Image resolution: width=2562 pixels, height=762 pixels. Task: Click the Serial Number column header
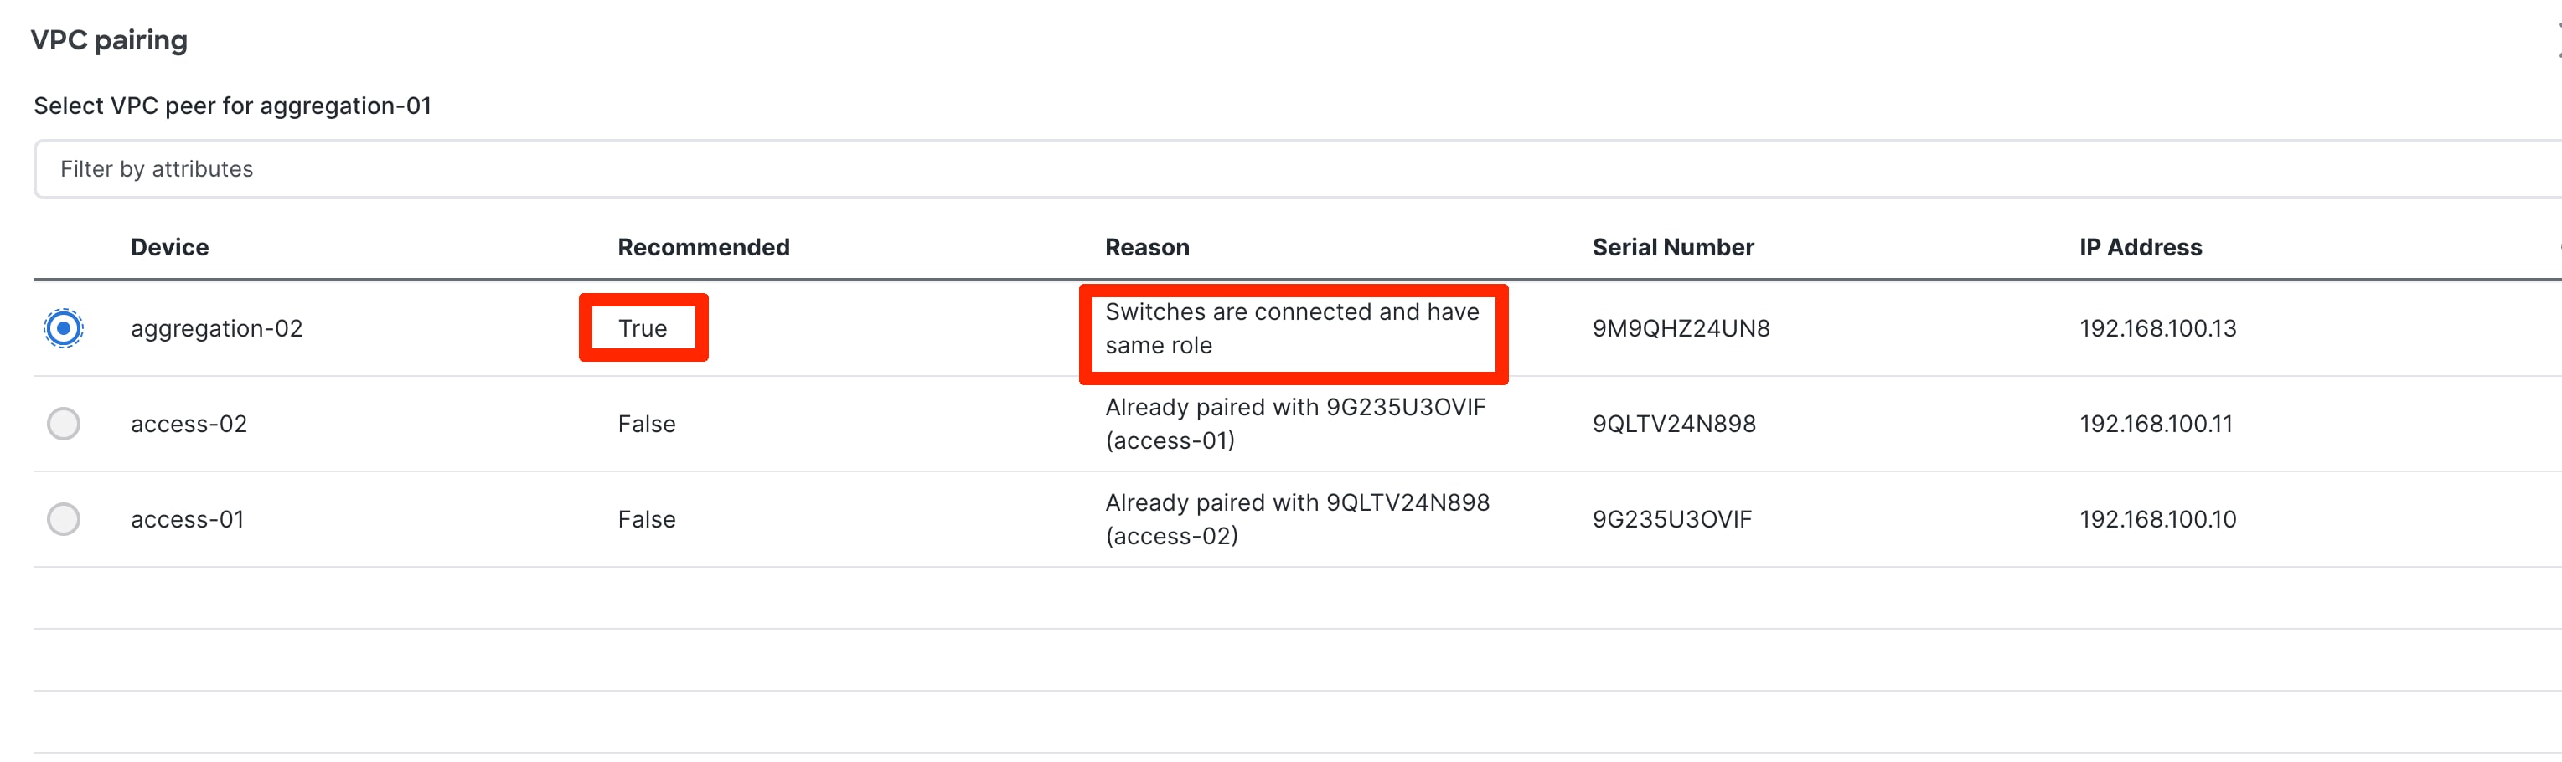click(1672, 246)
